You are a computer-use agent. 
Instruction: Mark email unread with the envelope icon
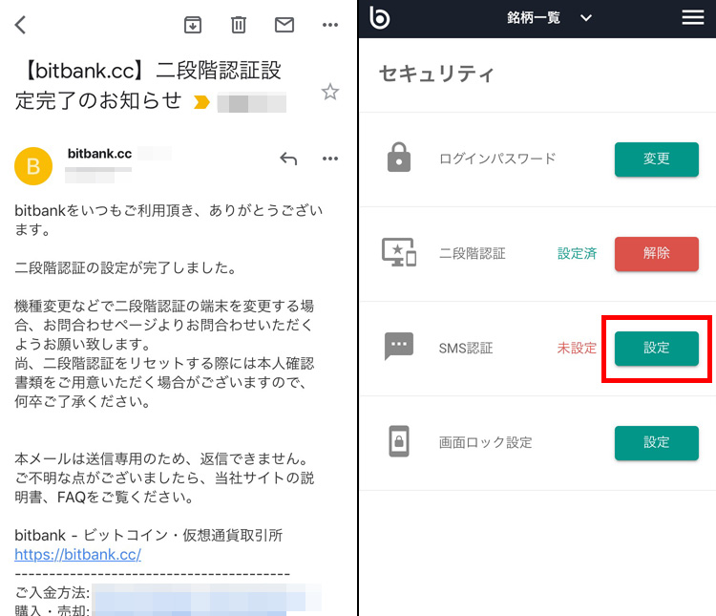pyautogui.click(x=284, y=25)
